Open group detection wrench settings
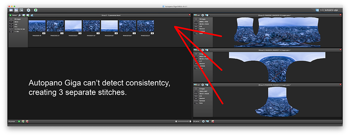350x136 pixels. [19, 15]
